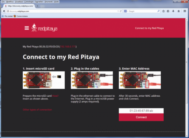Go to the browser home page icon
Image resolution: width=189 pixels, height=138 pixels.
179,11
